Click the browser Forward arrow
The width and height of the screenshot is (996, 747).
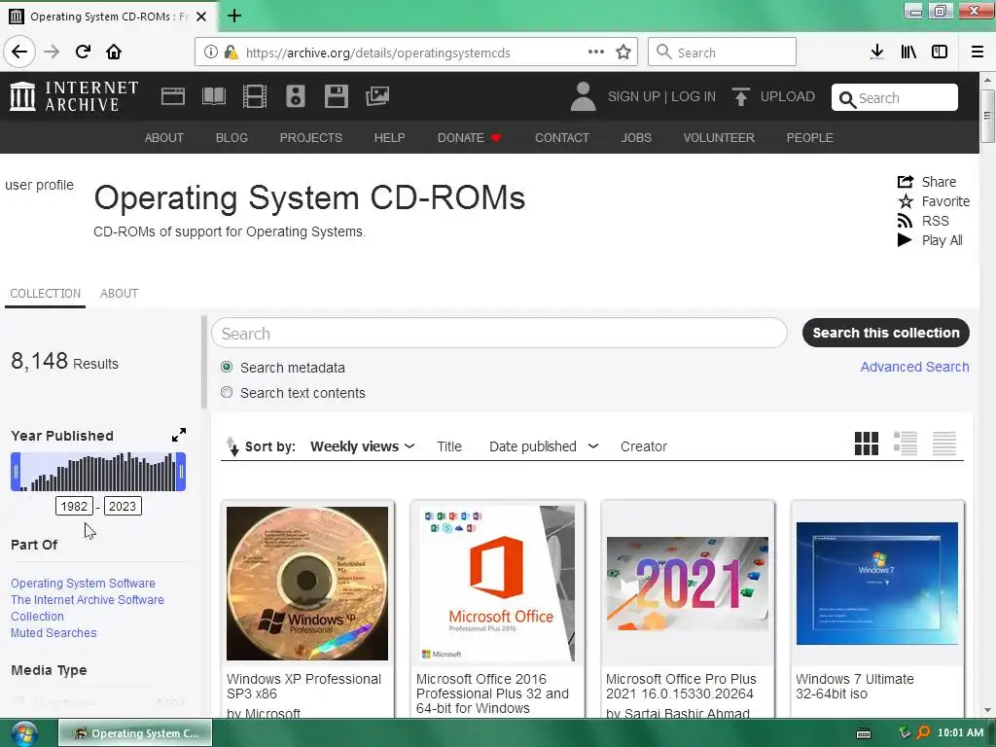click(x=52, y=52)
